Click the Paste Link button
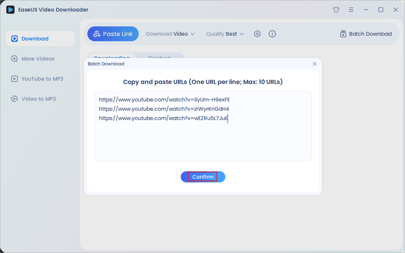 tap(113, 34)
